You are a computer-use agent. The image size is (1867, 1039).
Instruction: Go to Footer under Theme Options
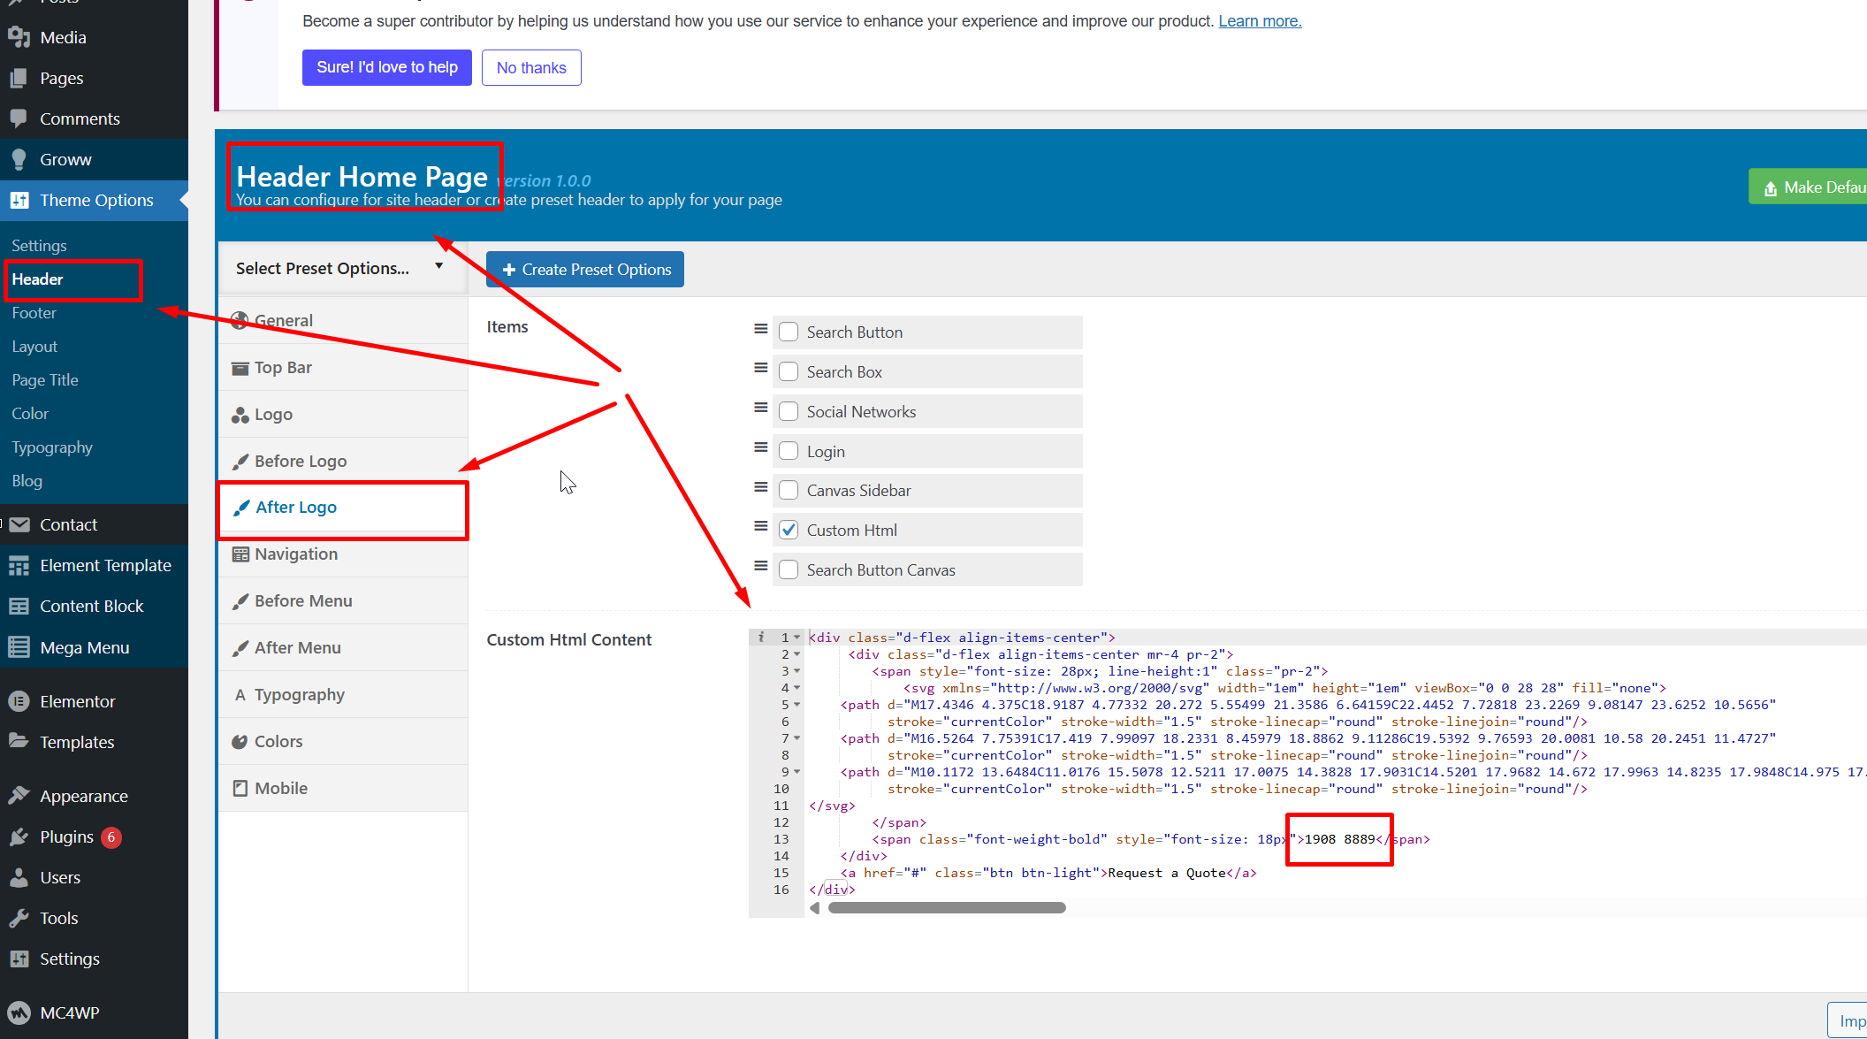34,313
